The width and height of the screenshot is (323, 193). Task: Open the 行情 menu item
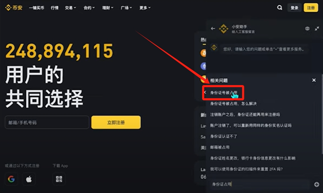(x=55, y=8)
